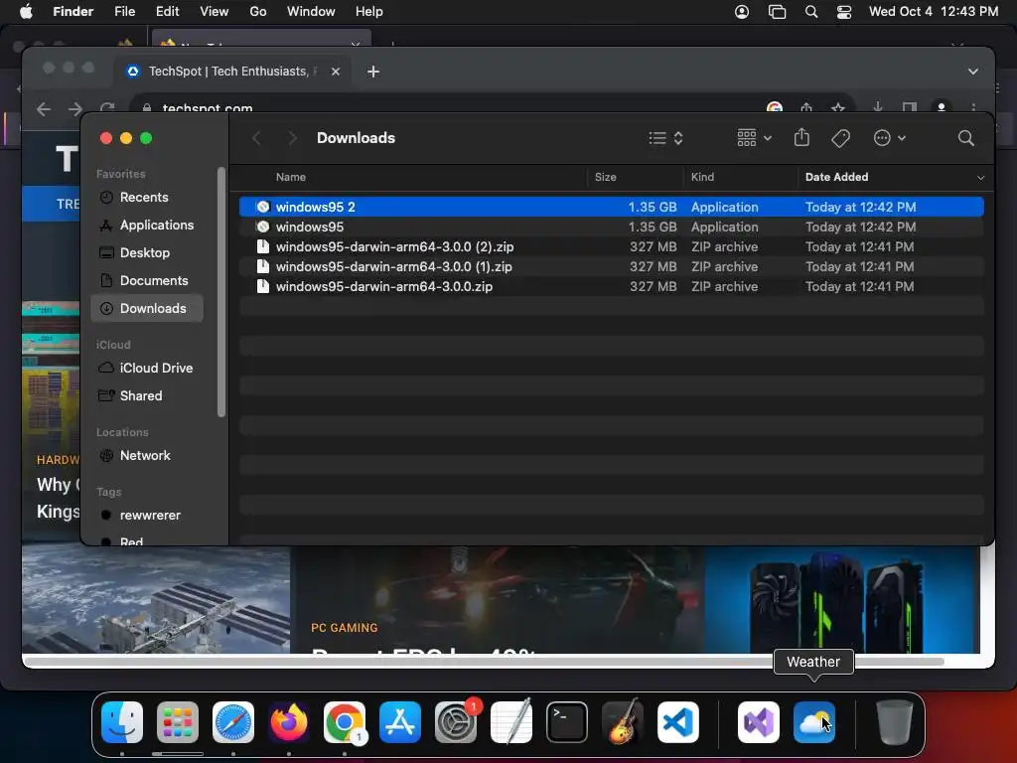Open Launchpad in the Dock
This screenshot has height=763, width=1017.
178,722
